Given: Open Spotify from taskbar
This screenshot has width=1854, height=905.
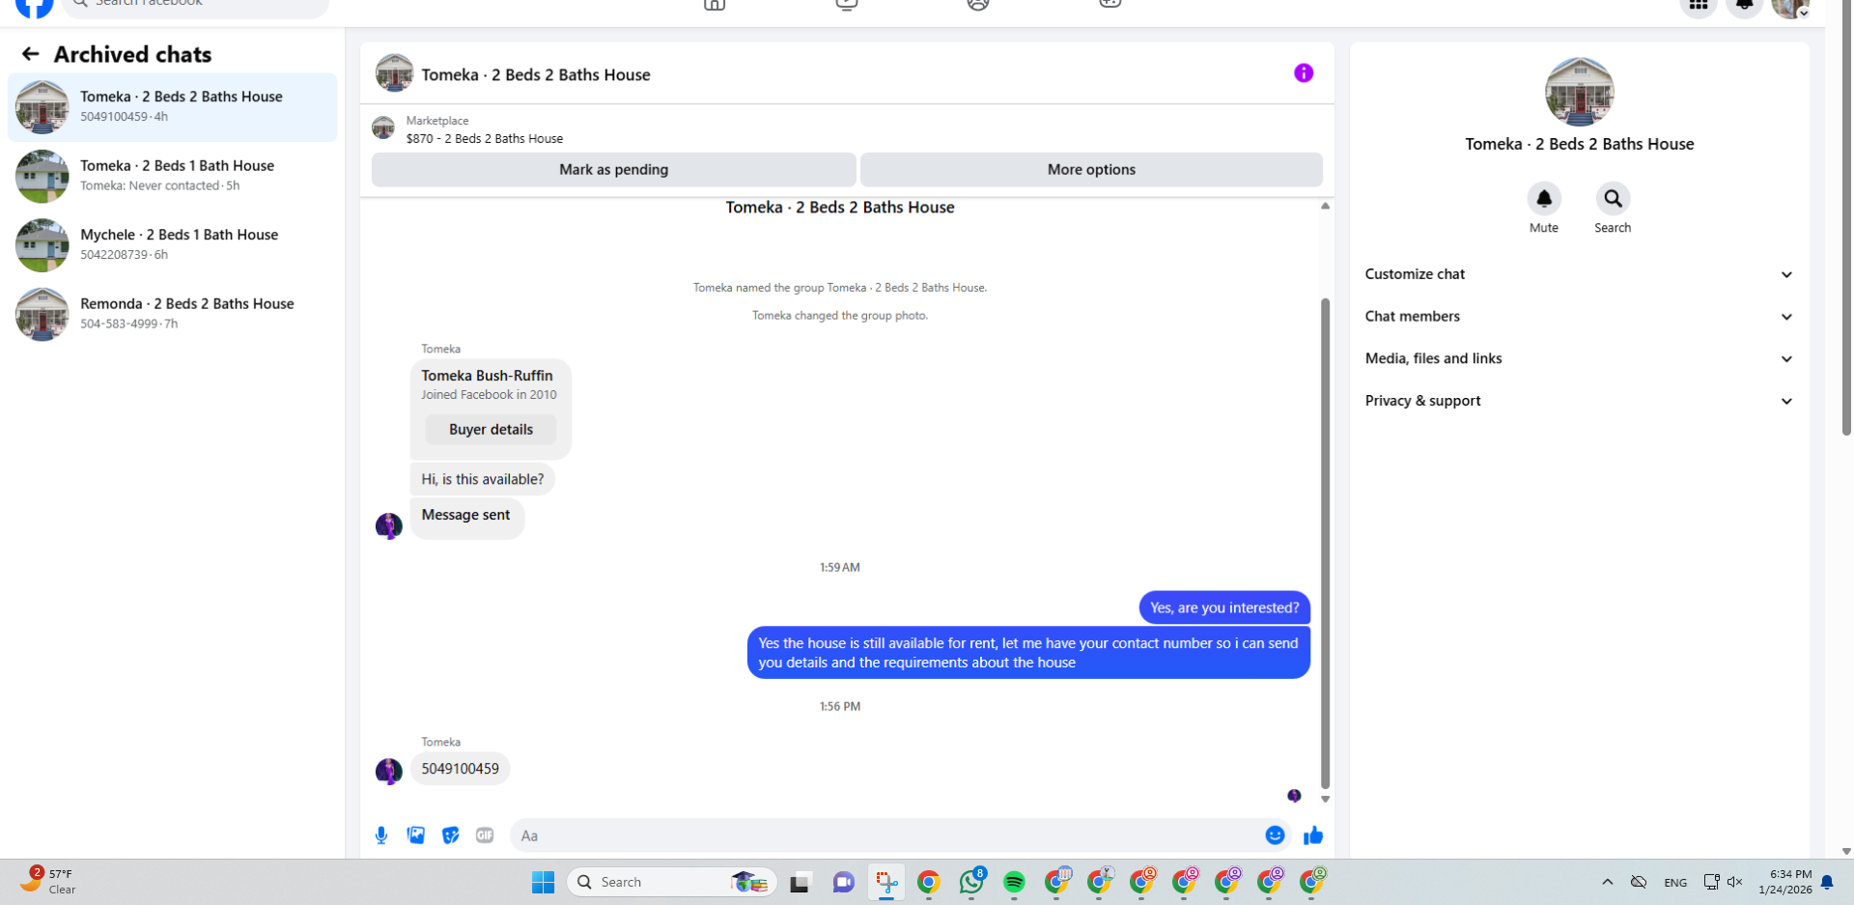Looking at the screenshot, I should 1014,882.
